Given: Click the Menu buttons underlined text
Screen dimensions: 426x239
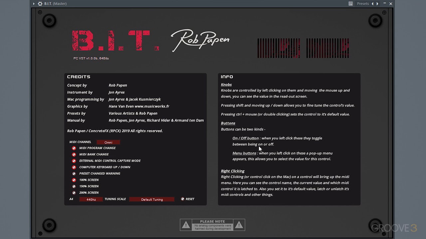Looking at the screenshot, I should (244, 153).
